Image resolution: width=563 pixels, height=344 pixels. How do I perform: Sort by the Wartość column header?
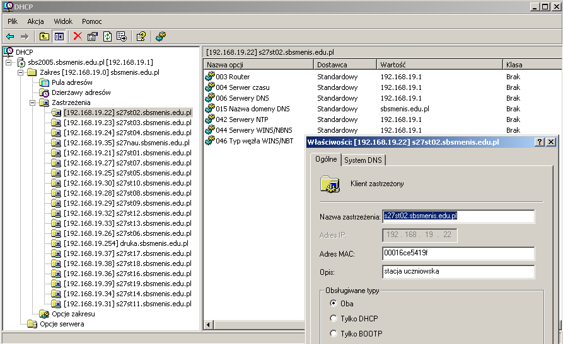[x=439, y=65]
